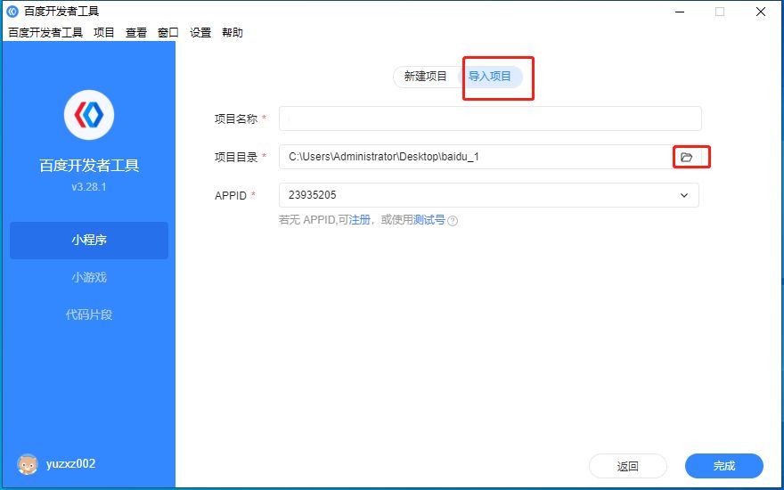784x490 pixels.
Task: Open the 查看 menu
Action: [x=136, y=33]
